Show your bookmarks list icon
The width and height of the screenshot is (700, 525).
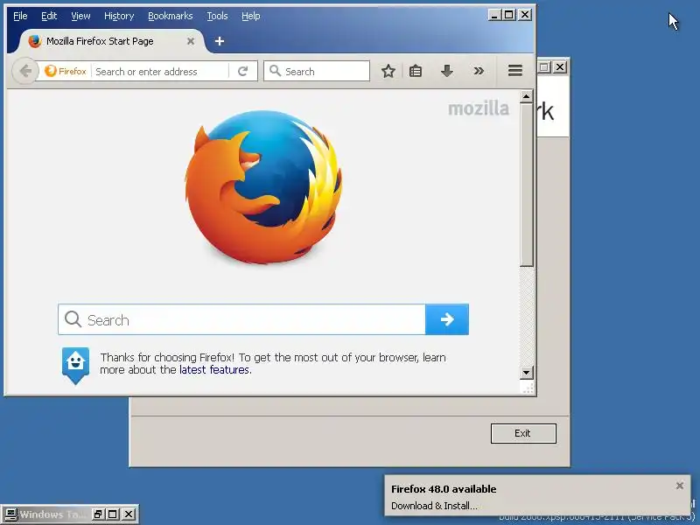click(416, 71)
